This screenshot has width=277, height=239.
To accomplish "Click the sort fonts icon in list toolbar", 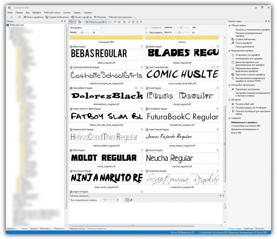I will [x=80, y=22].
